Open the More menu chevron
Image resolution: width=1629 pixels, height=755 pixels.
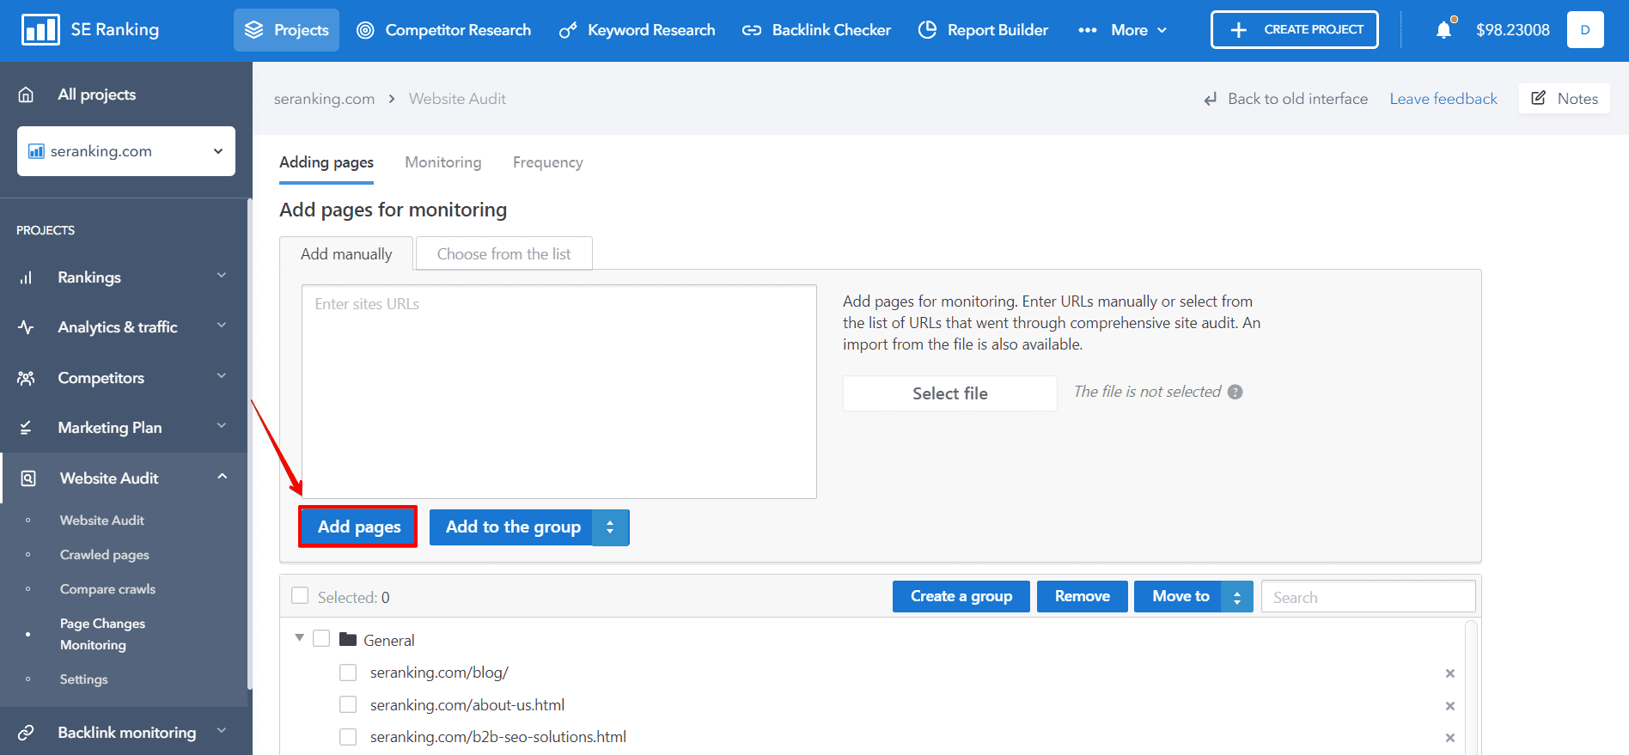pos(1162,30)
